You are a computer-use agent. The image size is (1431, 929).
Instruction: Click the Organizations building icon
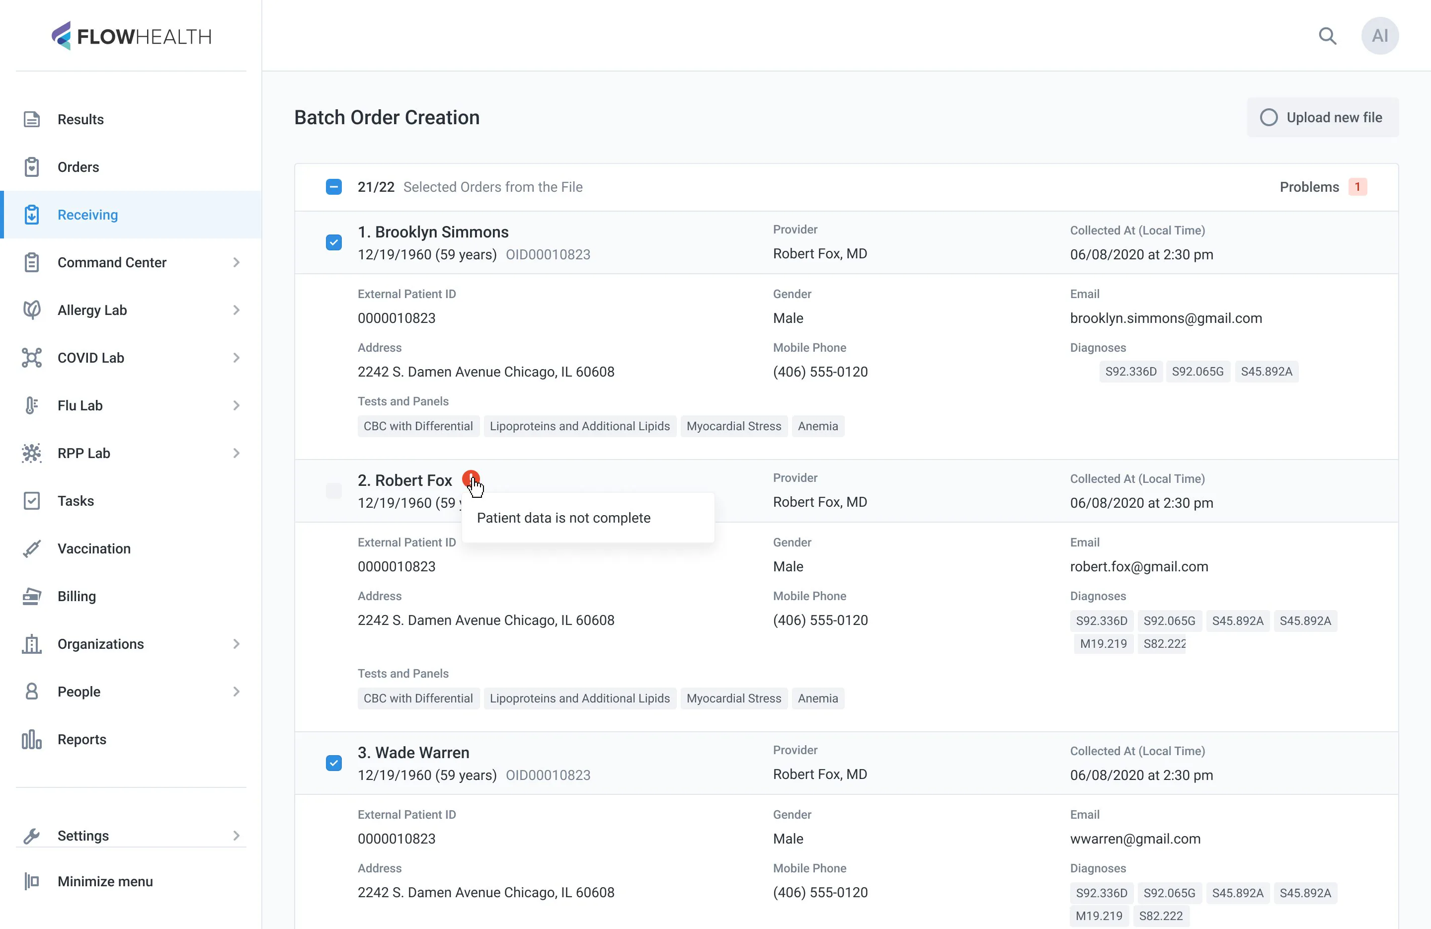click(32, 644)
